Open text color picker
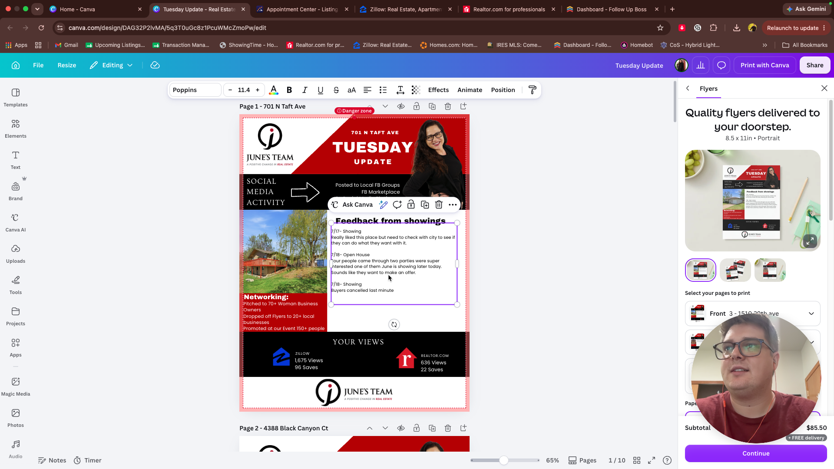This screenshot has width=834, height=469. (x=274, y=90)
